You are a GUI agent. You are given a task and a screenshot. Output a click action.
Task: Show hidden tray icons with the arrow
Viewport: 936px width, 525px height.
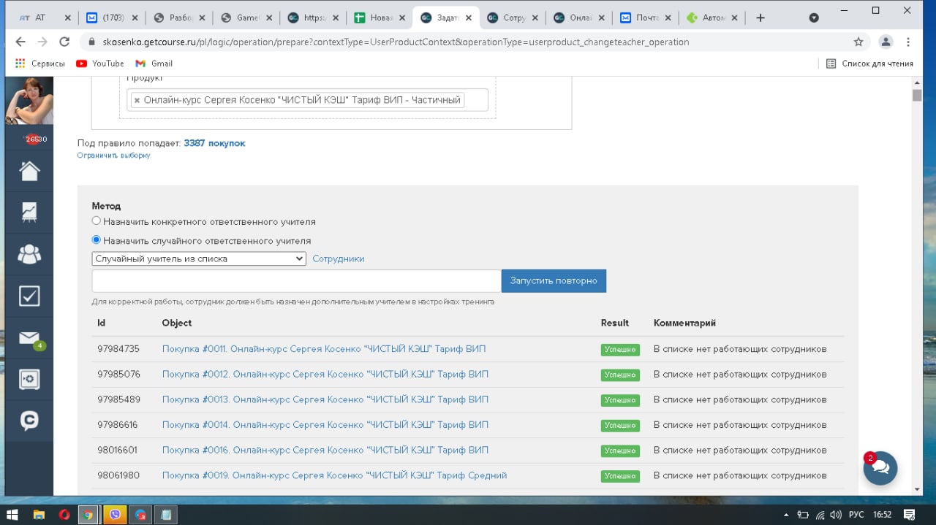click(x=787, y=515)
